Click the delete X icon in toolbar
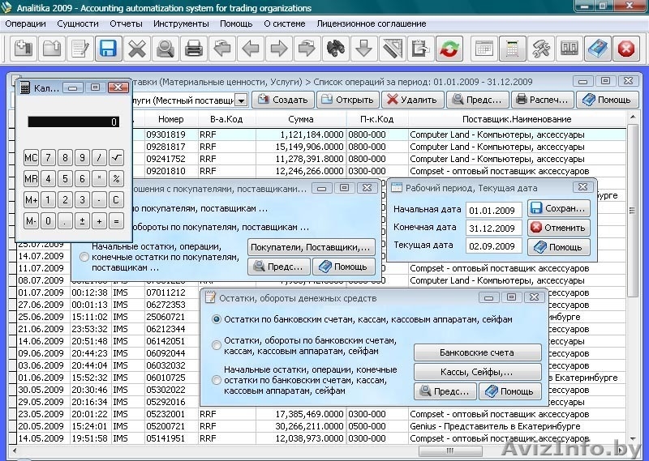This screenshot has width=649, height=461. (x=136, y=49)
